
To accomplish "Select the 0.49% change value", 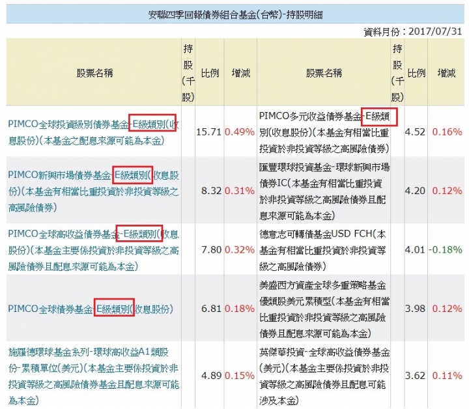I will 239,132.
